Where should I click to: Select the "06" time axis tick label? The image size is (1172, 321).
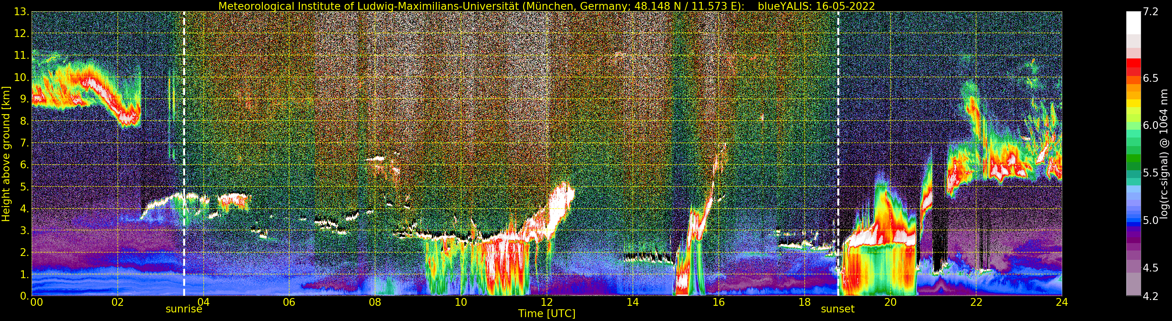tap(289, 302)
